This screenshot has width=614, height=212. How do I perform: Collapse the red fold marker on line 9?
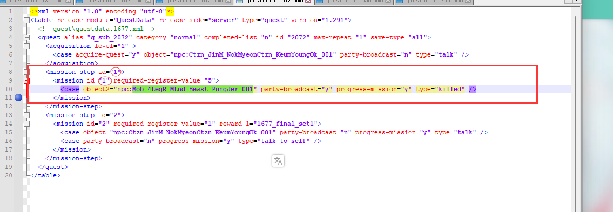(26, 80)
